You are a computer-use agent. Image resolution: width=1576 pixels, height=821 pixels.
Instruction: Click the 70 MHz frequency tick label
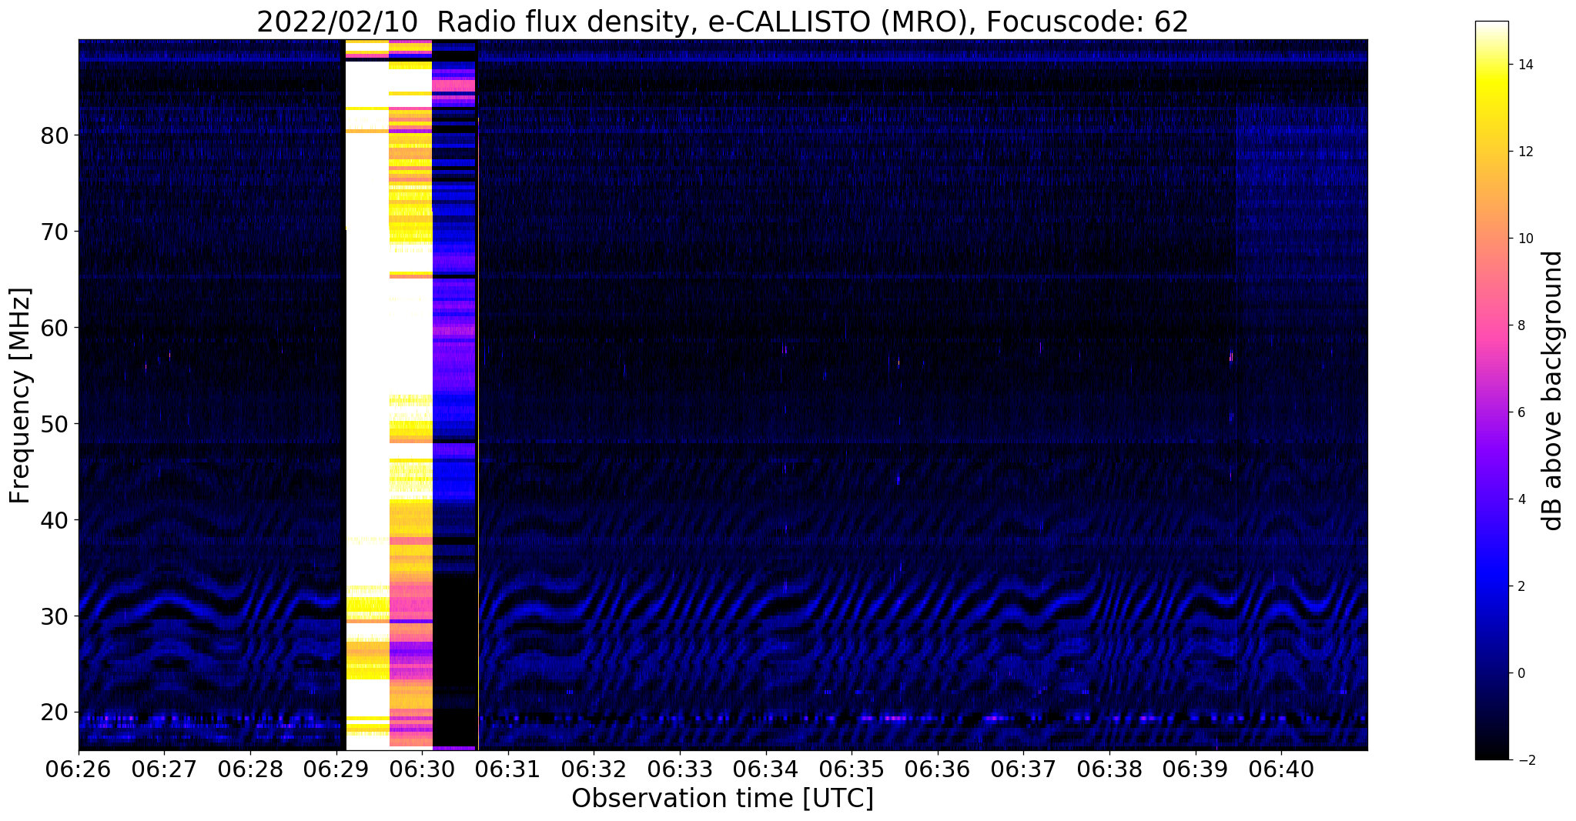click(55, 232)
